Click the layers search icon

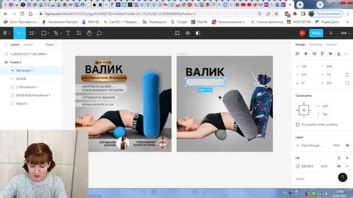click(x=6, y=45)
